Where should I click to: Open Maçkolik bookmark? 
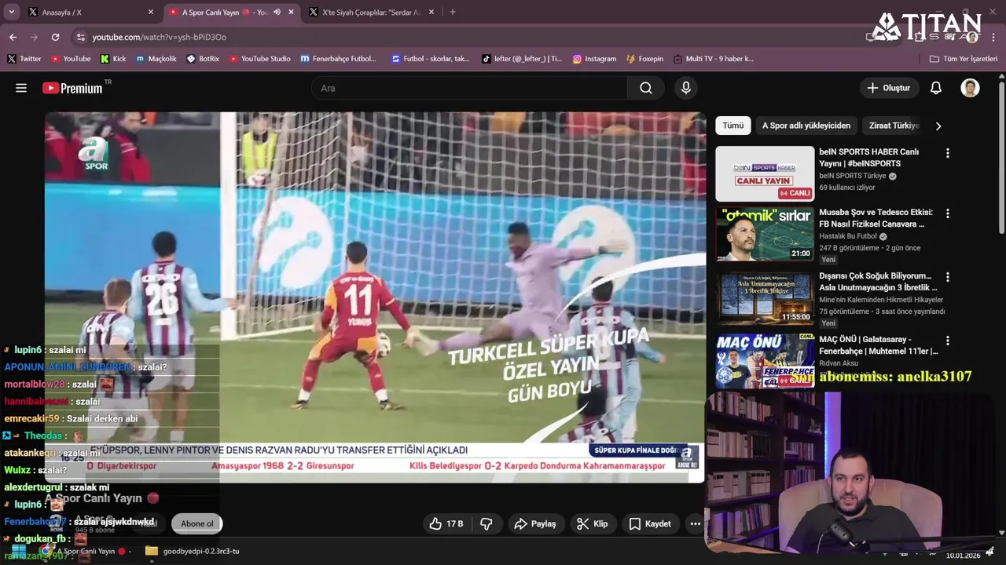pos(156,59)
